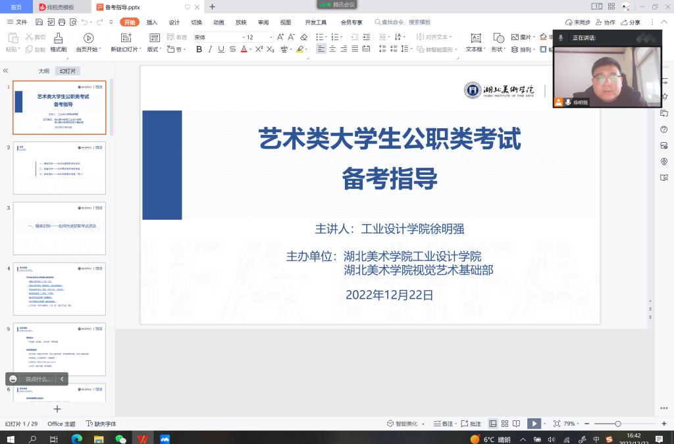This screenshot has height=444, width=674.
Task: Start slideshow from status bar play button
Action: [534, 424]
